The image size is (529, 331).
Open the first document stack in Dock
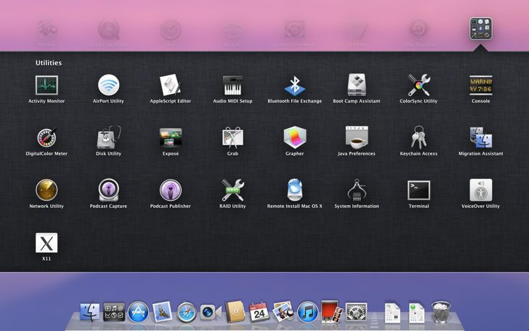392,312
